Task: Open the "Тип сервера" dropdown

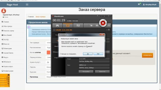Action: coord(48,43)
